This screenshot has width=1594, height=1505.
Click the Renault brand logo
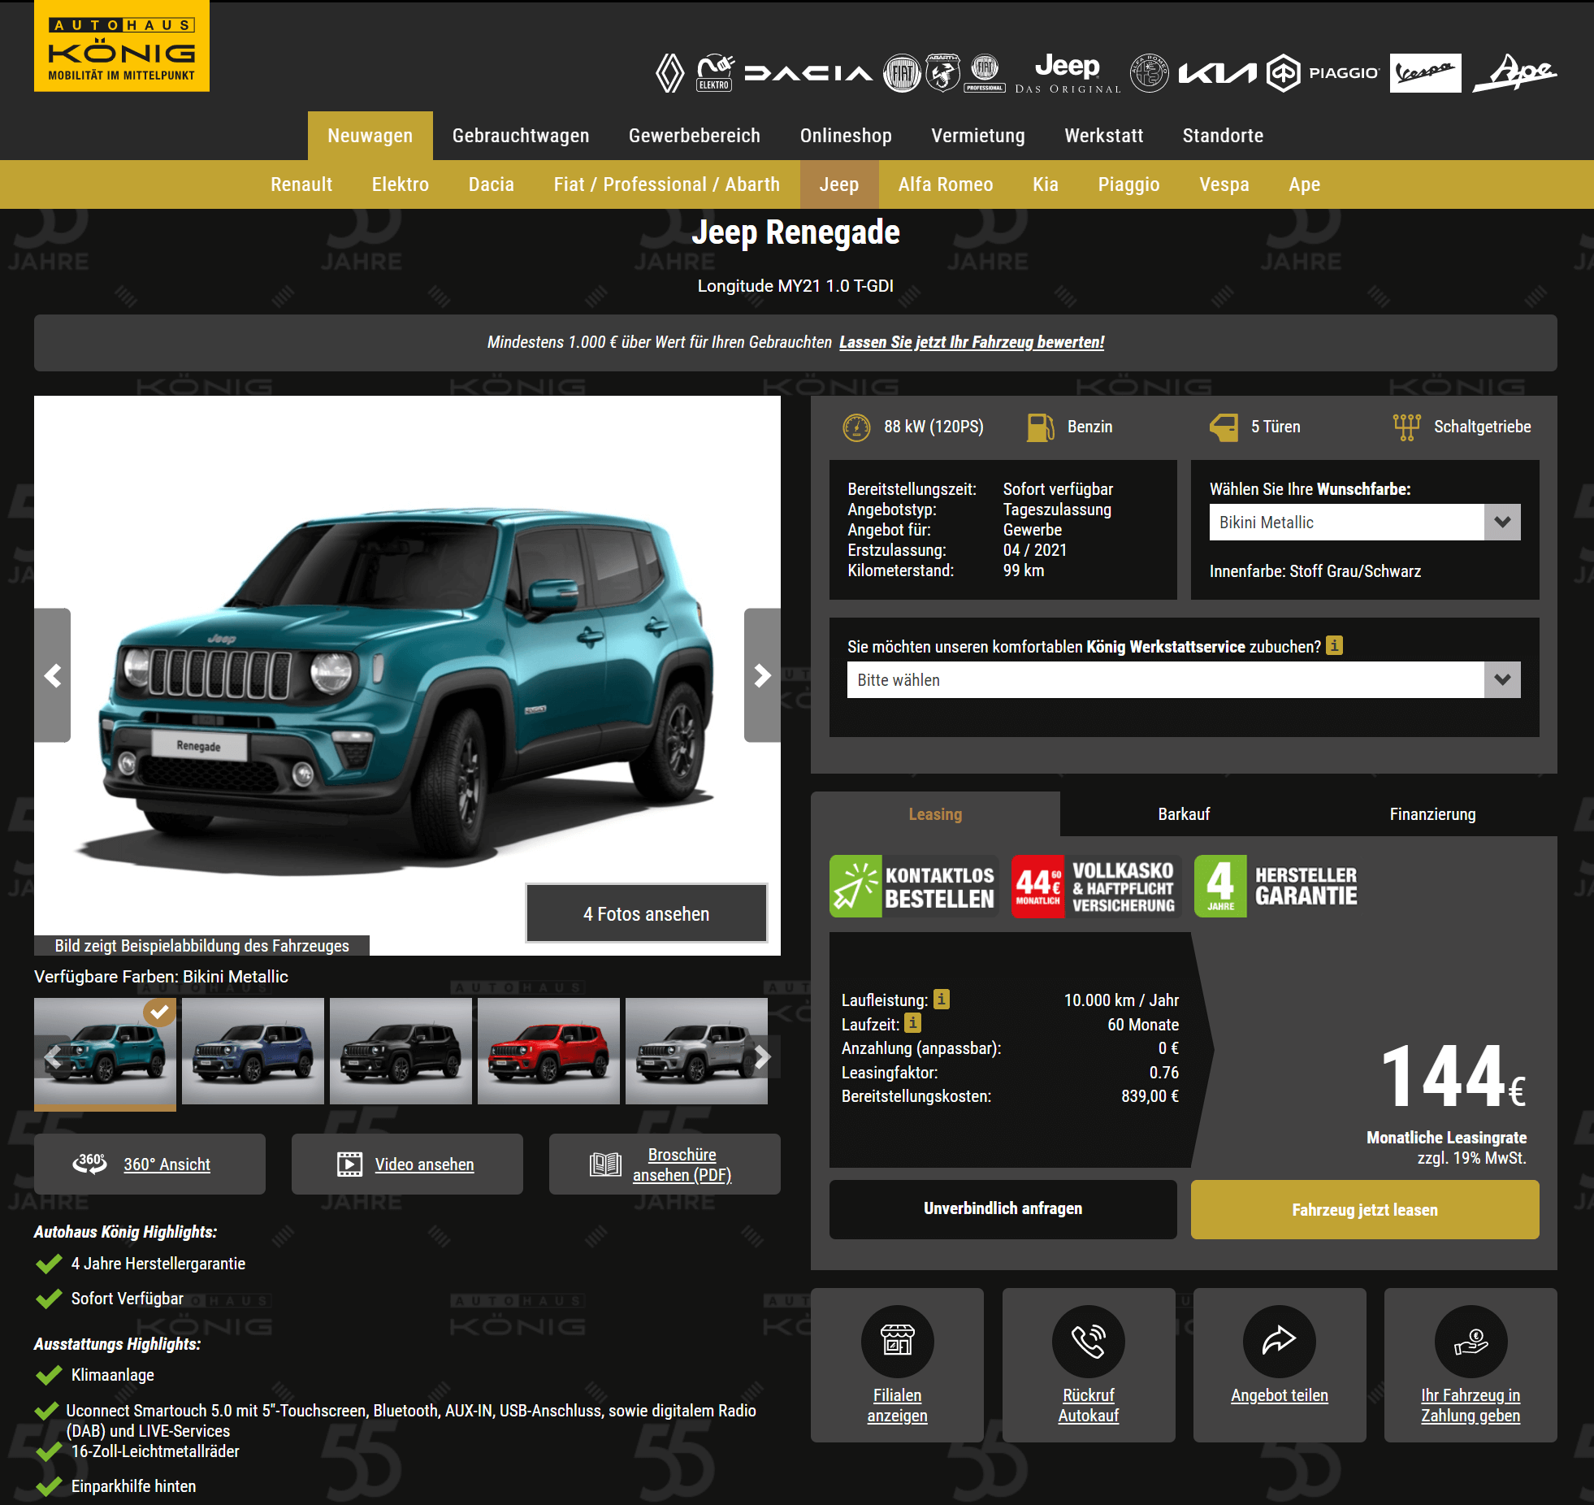670,73
